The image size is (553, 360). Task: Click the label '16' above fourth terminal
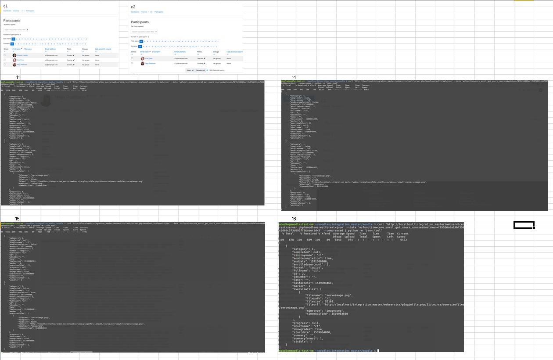point(294,219)
